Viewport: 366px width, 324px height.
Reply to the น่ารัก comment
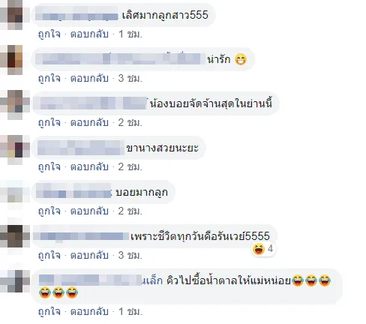point(89,78)
